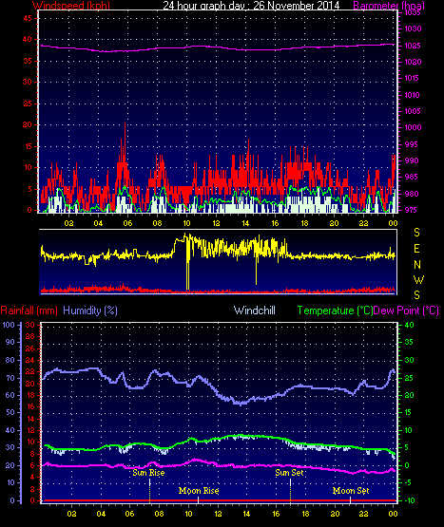Click the 18 hour tick of lower graph
Viewport: 444px width, 527px height.
[x=305, y=514]
